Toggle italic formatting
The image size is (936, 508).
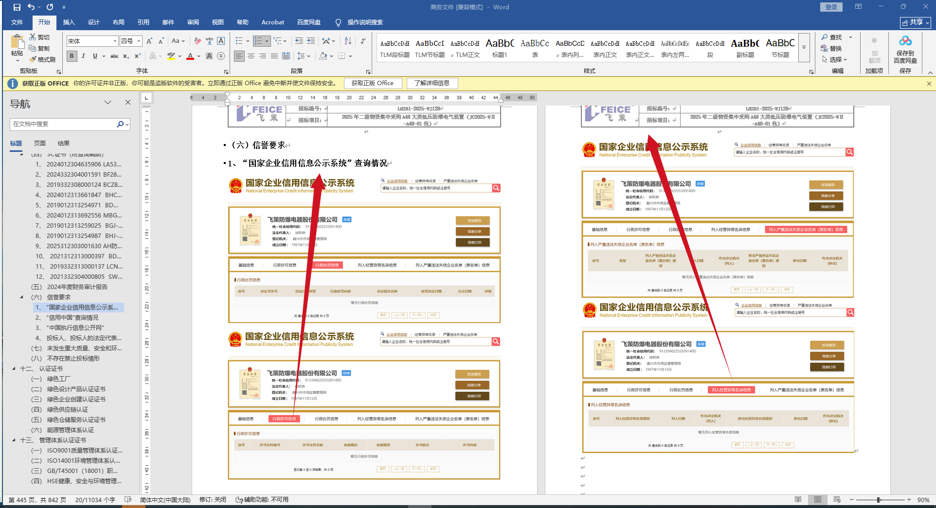[x=83, y=56]
